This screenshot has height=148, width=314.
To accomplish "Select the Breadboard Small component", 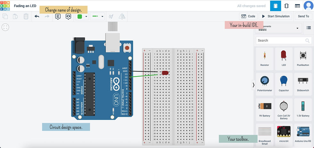I will point(265,135).
